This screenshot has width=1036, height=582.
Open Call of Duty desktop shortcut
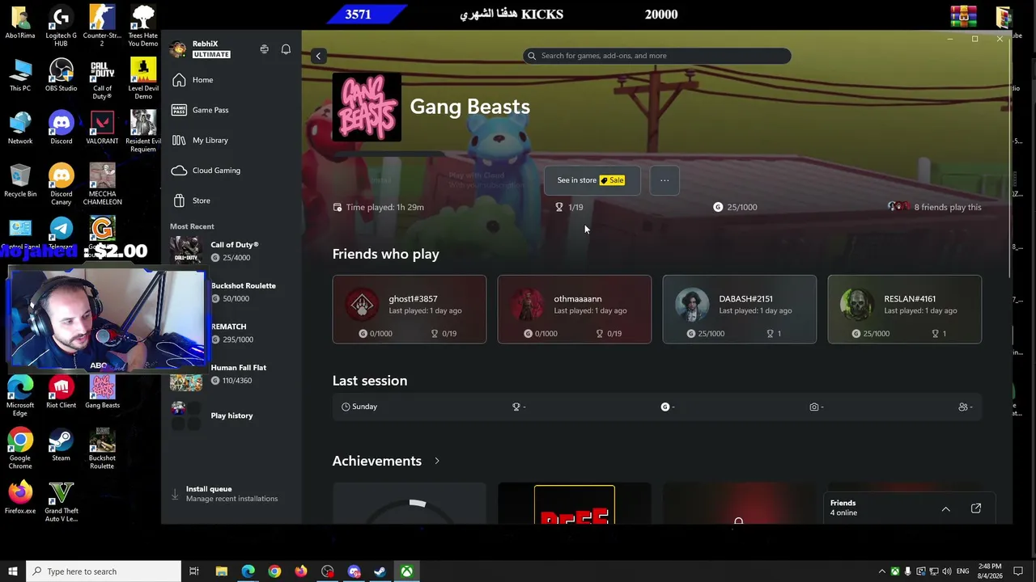[x=102, y=80]
